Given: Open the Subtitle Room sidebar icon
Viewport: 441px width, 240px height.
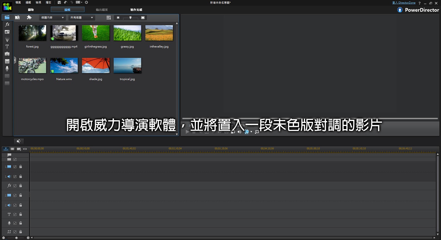Looking at the screenshot, I should coord(7,83).
